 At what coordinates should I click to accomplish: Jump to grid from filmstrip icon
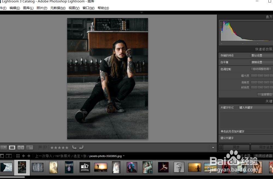18,156
